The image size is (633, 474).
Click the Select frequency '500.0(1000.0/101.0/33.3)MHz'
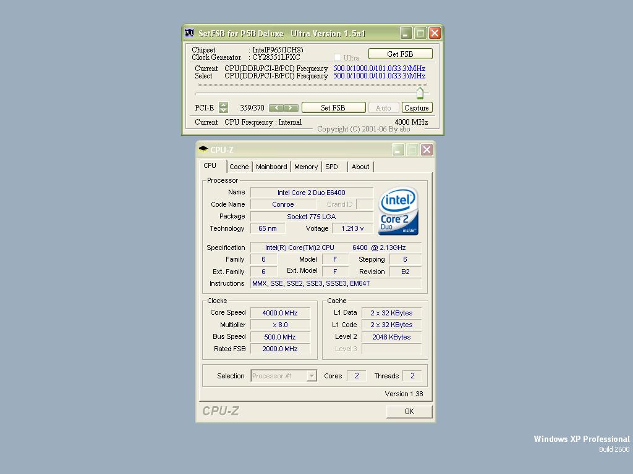[380, 76]
